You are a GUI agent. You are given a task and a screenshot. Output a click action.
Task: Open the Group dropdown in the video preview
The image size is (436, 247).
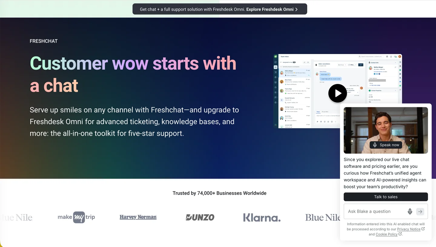(x=342, y=65)
